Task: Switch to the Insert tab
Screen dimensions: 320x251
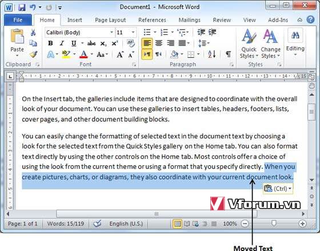Action: click(x=75, y=20)
